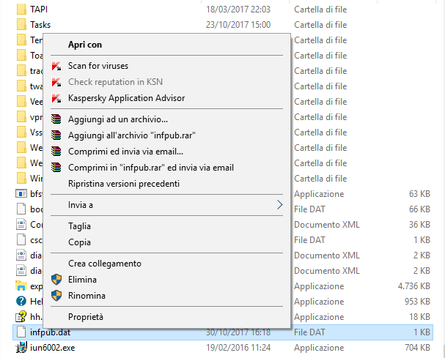Choose Apri con from context menu
The image size is (445, 358).
[x=85, y=45]
